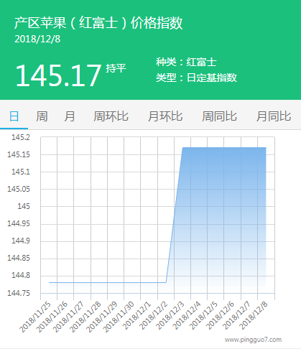Switch to the 周 (weekly) tab

tap(42, 116)
